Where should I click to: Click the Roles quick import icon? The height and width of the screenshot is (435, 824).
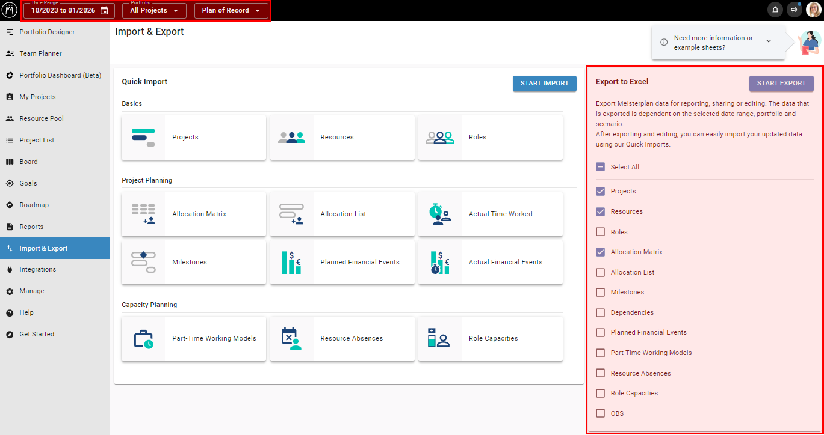(x=439, y=138)
